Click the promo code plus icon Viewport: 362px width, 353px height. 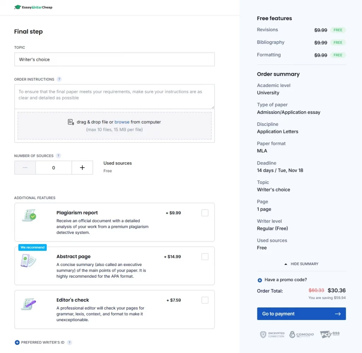pyautogui.click(x=260, y=280)
